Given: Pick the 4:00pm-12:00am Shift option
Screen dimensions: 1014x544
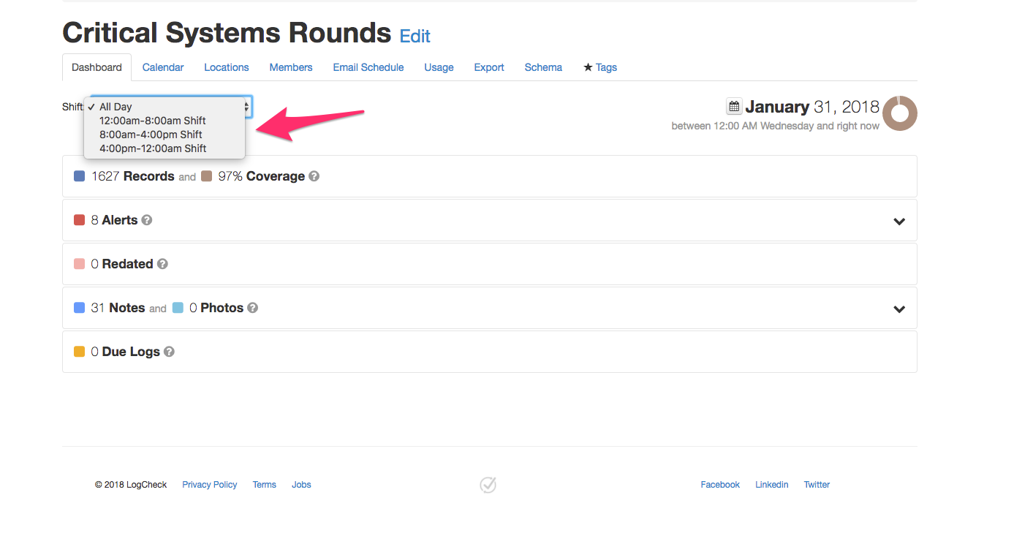Looking at the screenshot, I should pos(153,148).
